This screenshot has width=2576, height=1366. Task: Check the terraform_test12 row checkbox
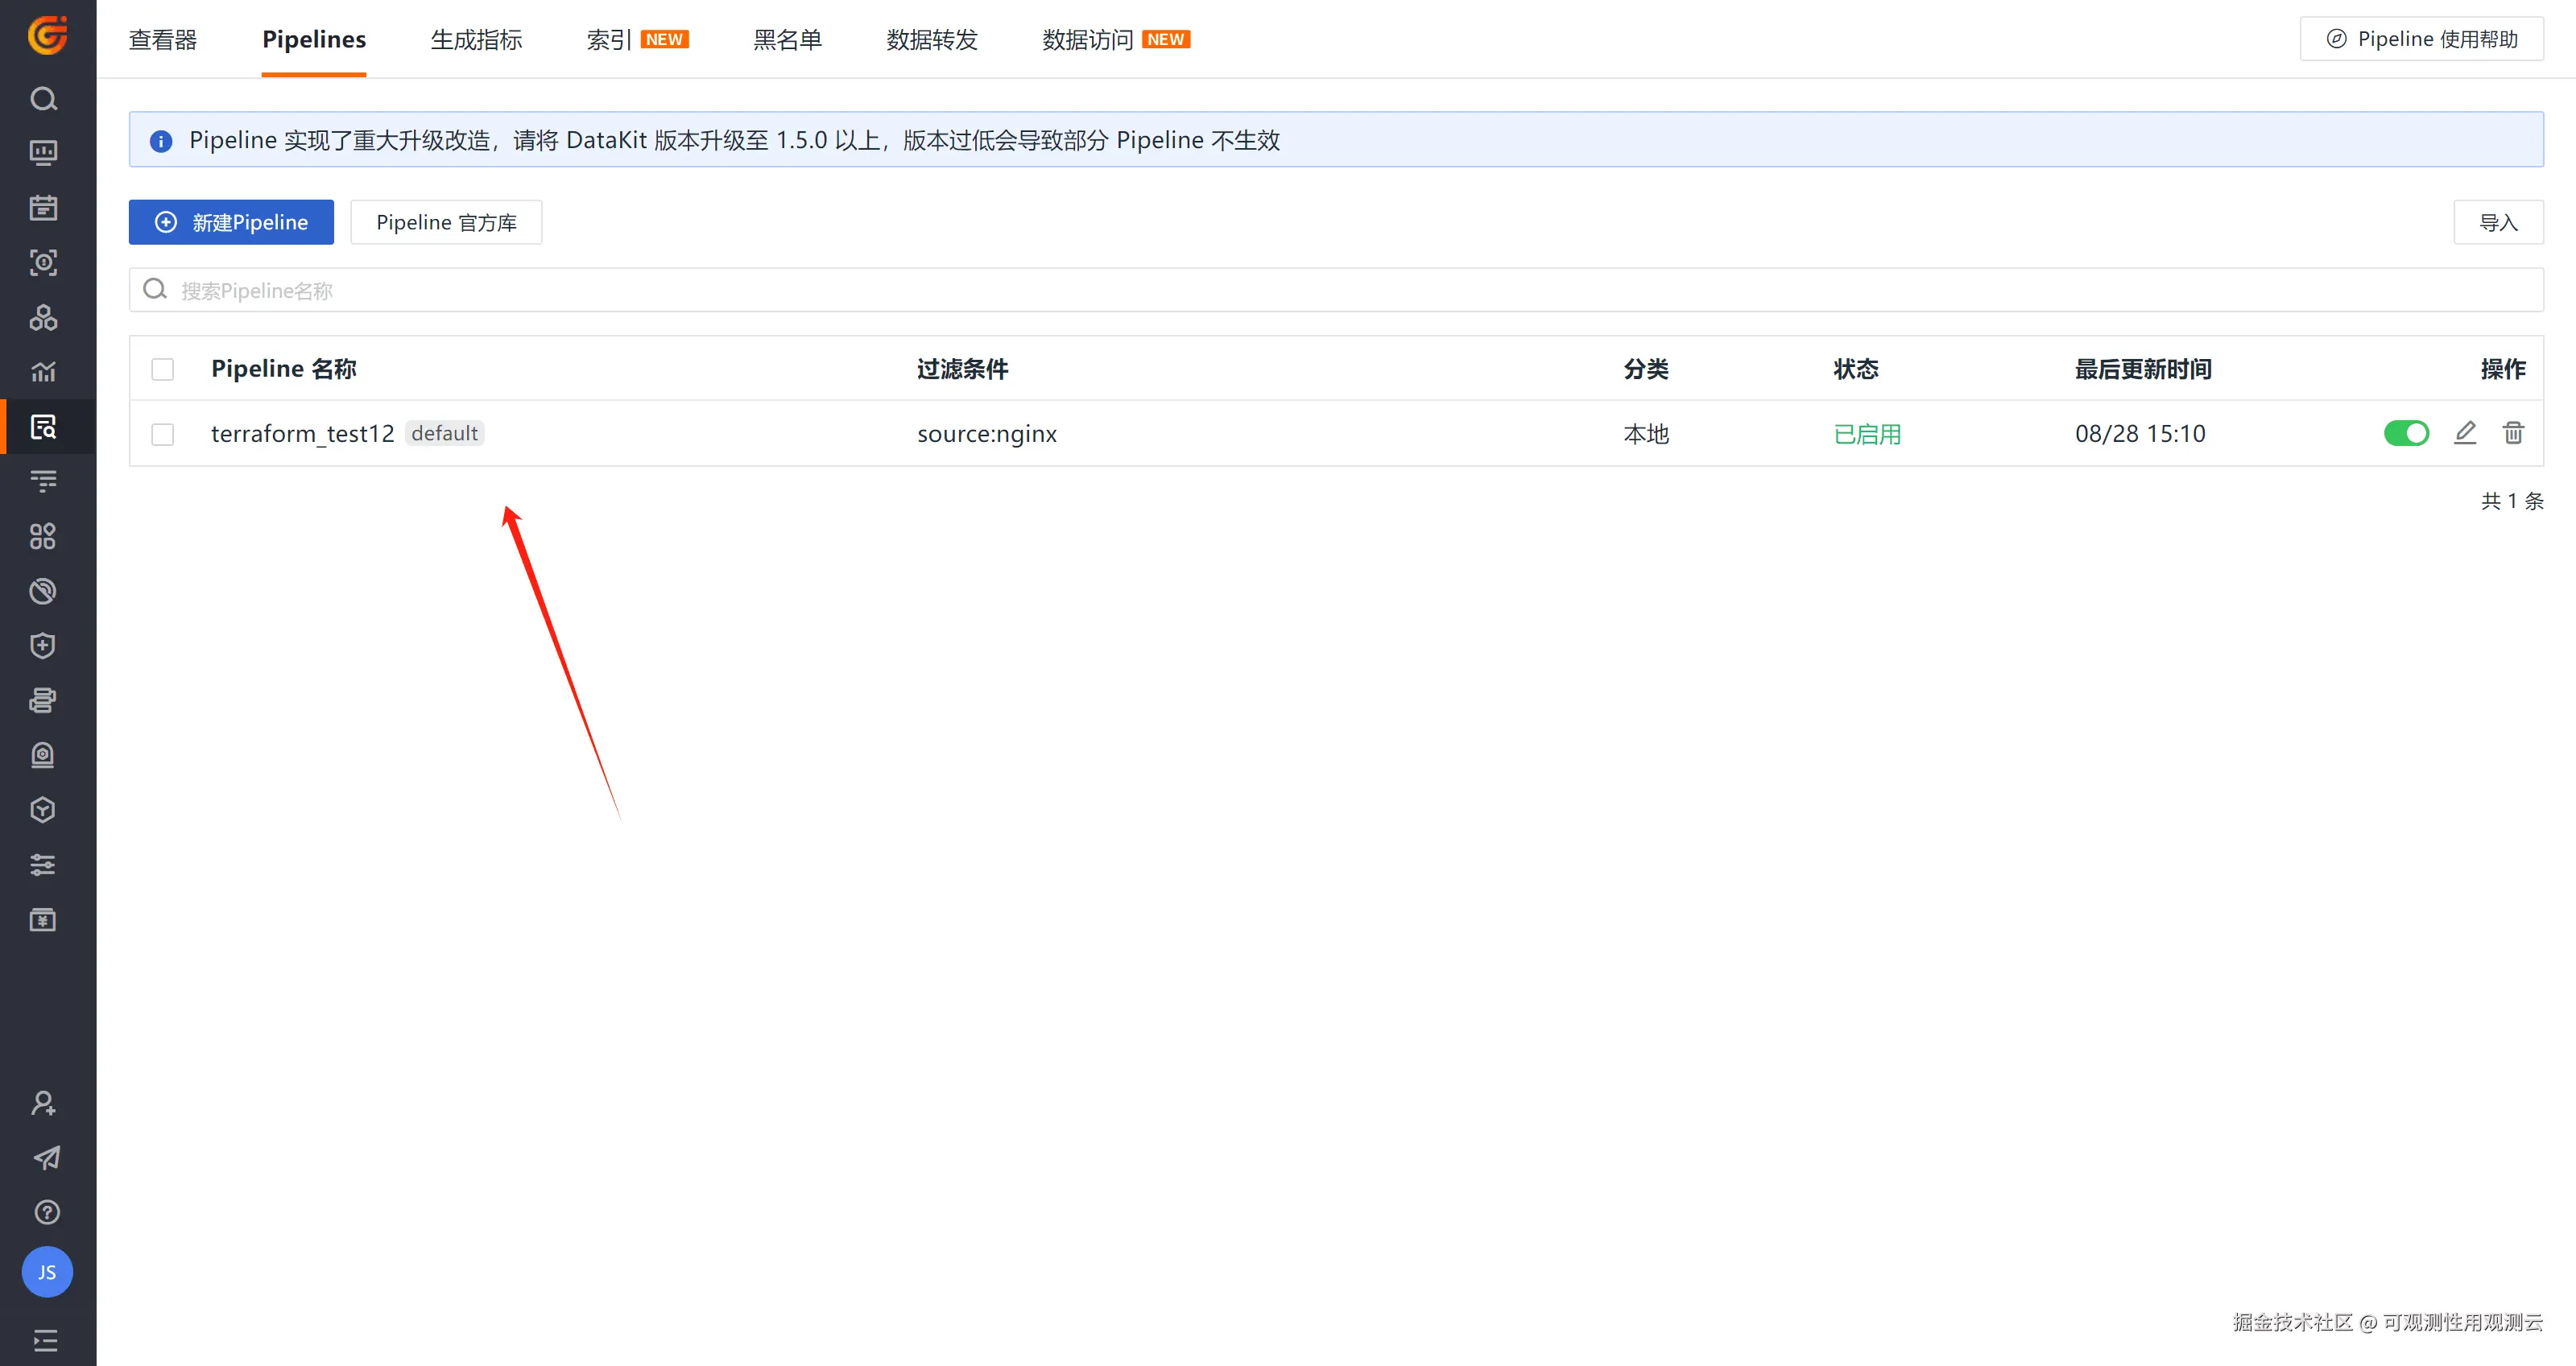162,434
